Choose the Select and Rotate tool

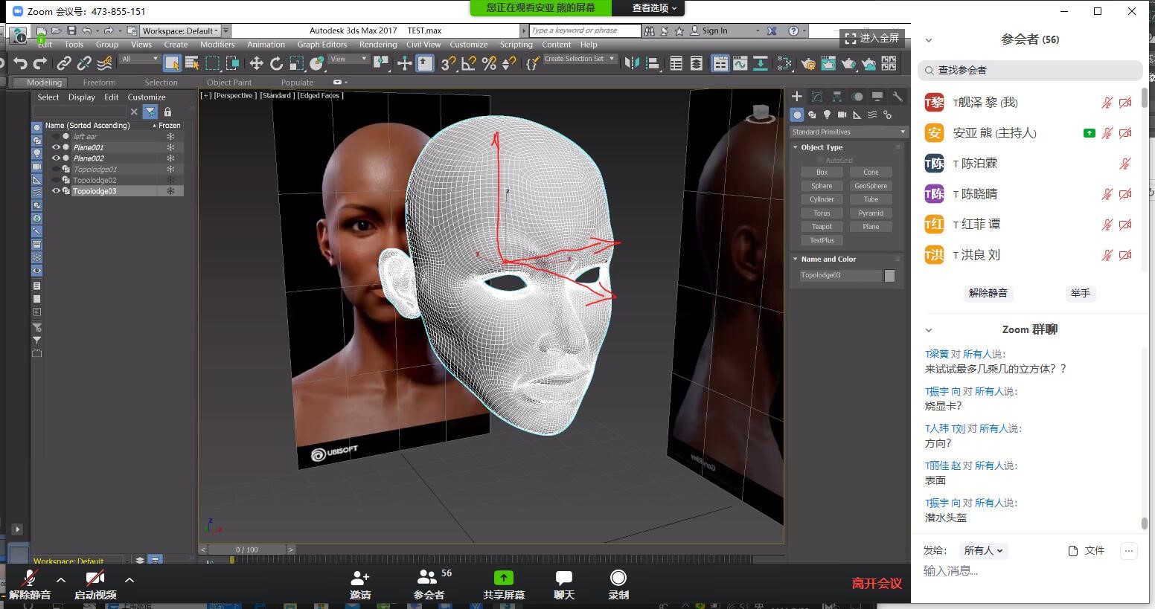coord(276,64)
